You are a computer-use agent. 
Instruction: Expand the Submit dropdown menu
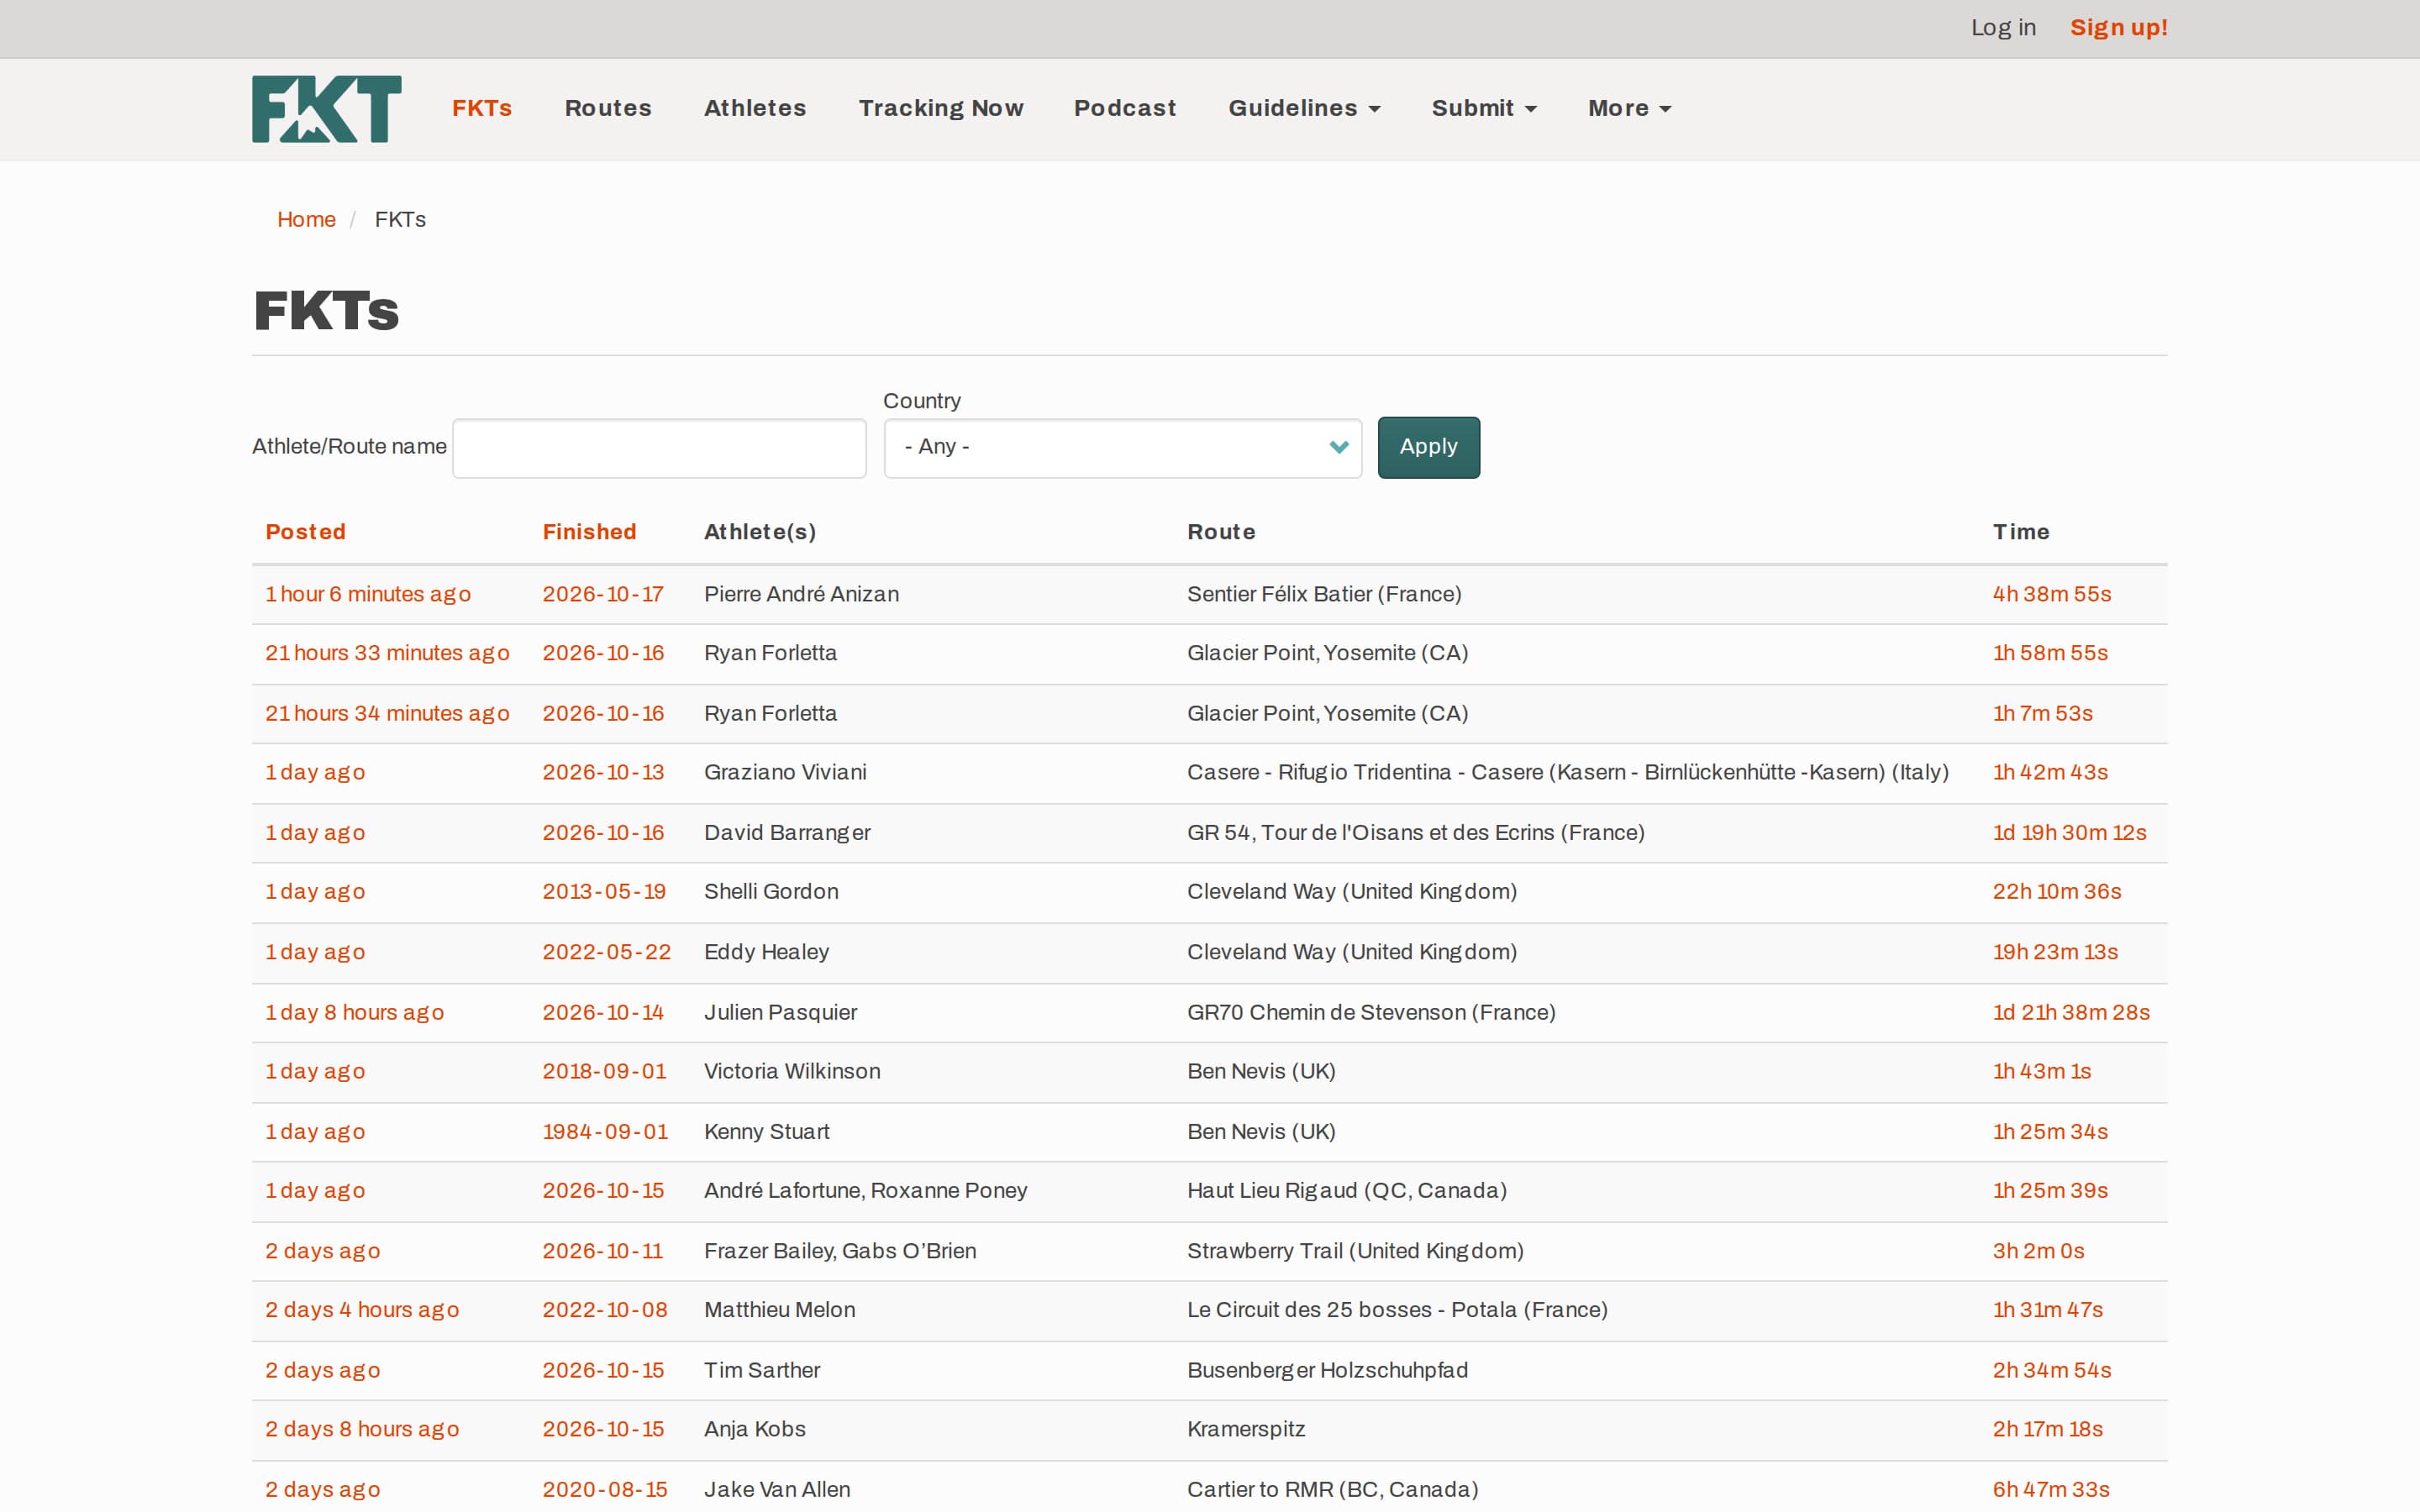1484,108
